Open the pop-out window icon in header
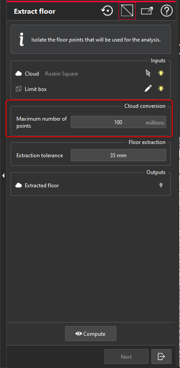 pos(147,11)
